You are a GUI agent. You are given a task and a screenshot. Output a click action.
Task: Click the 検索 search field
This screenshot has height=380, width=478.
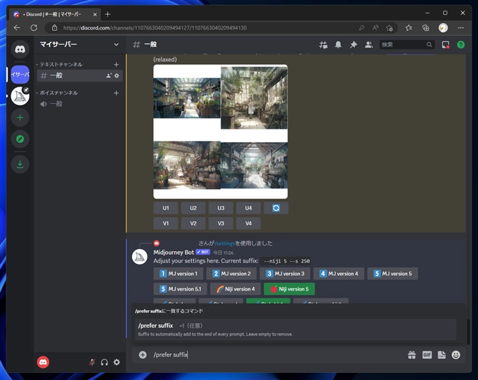(407, 45)
